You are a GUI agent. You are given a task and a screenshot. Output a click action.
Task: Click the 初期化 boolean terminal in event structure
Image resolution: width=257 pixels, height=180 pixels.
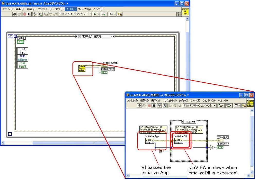point(21,42)
